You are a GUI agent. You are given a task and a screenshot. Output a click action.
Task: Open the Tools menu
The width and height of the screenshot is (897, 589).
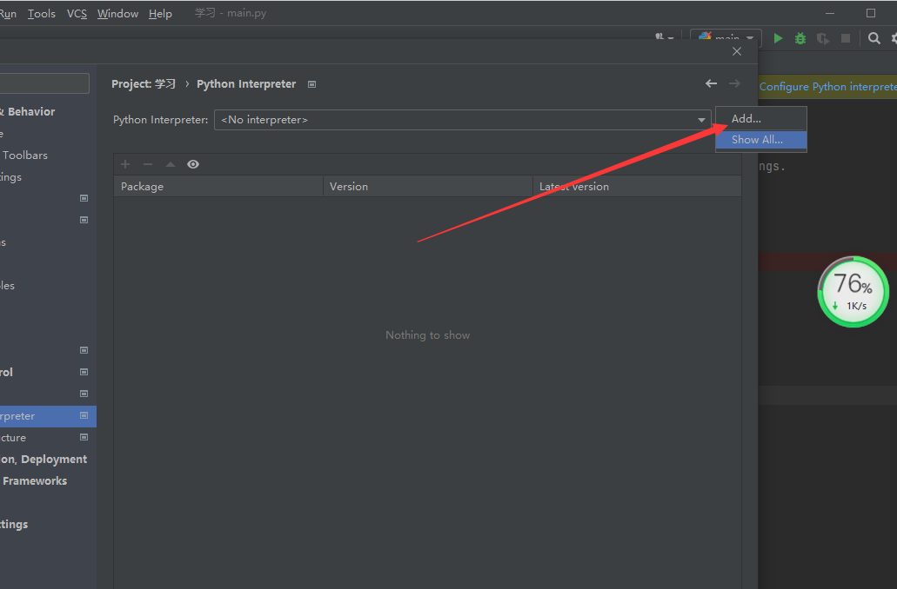click(x=41, y=14)
